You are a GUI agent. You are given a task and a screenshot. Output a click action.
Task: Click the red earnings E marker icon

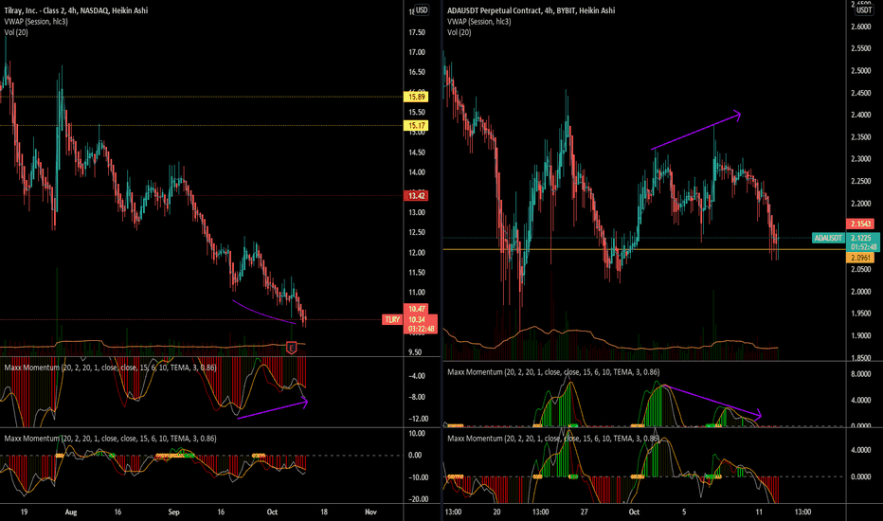(291, 348)
